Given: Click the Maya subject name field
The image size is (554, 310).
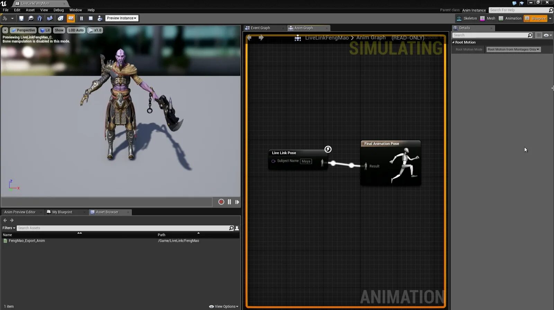Looking at the screenshot, I should tap(306, 161).
